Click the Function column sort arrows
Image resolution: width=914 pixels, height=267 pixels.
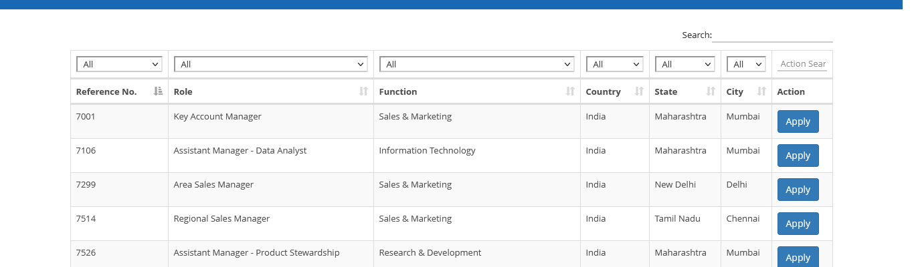(570, 91)
